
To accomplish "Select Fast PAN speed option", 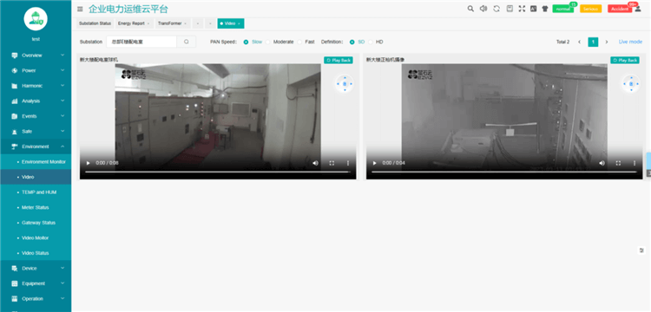I will 306,42.
